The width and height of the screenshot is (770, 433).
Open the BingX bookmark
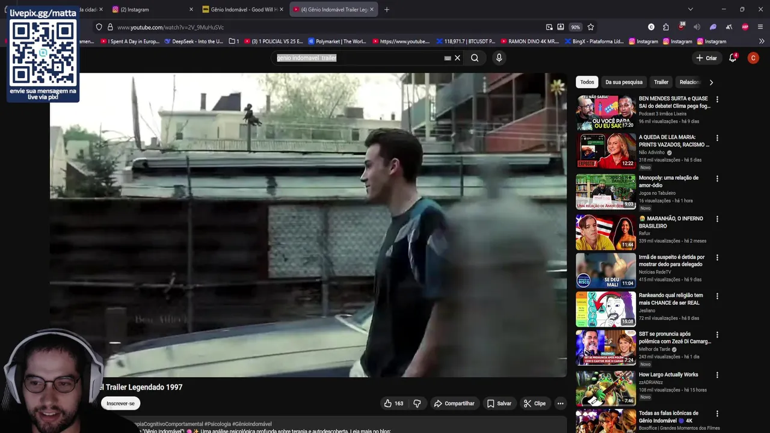tap(594, 41)
